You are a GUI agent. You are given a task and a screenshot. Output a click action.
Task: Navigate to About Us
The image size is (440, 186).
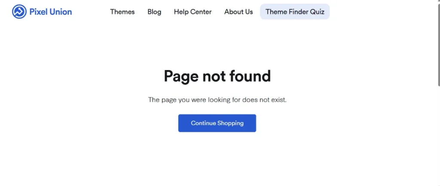[x=238, y=12]
